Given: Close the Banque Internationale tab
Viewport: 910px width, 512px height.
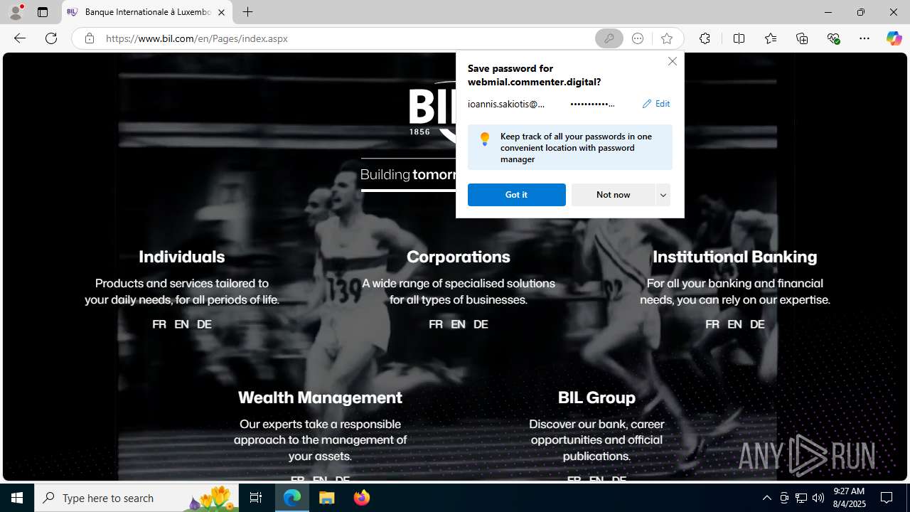Looking at the screenshot, I should [x=221, y=12].
